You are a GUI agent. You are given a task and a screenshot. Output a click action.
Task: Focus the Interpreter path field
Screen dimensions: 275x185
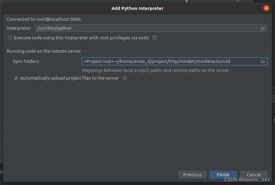point(147,28)
